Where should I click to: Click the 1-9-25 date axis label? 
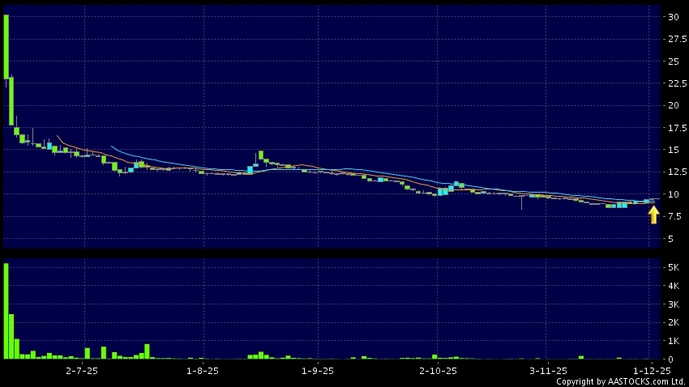coord(318,371)
